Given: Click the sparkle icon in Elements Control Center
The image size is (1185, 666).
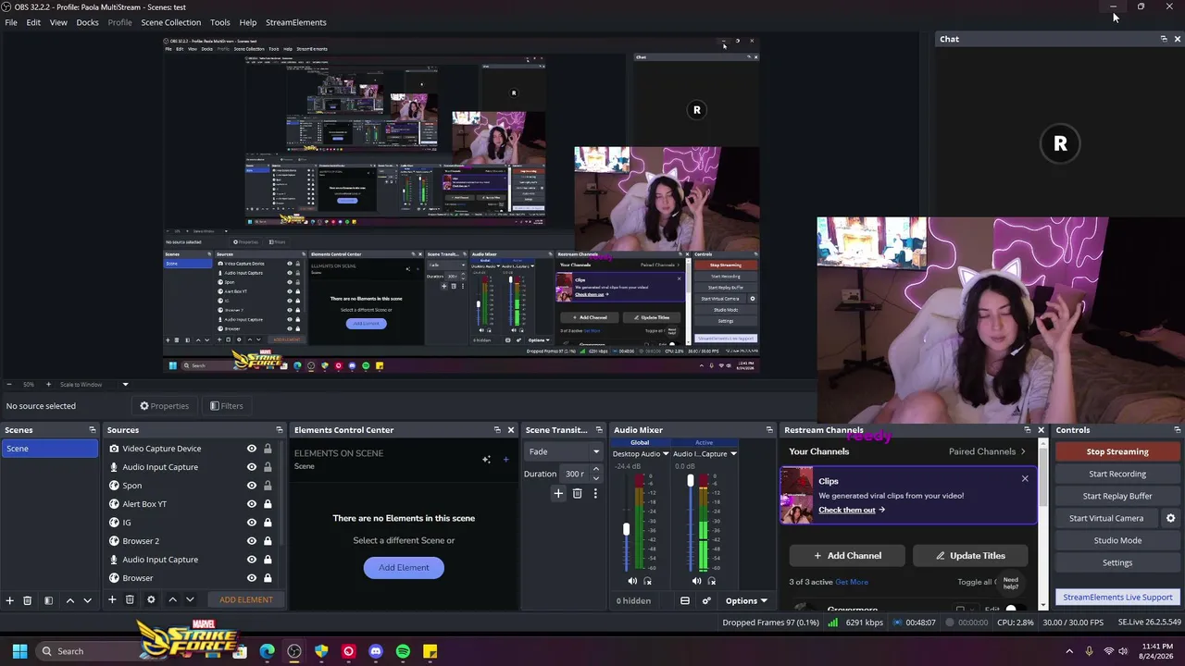Looking at the screenshot, I should (x=486, y=459).
